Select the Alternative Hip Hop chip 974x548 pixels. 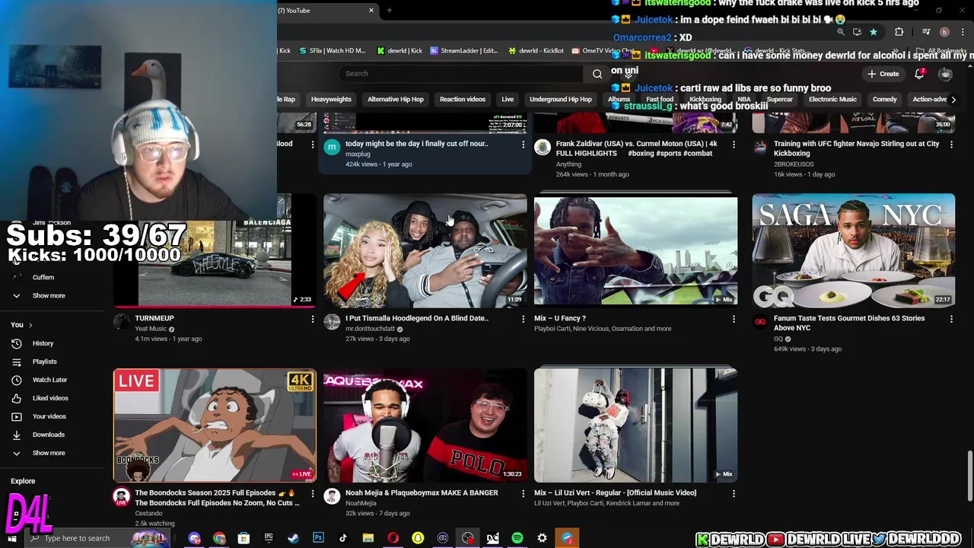tap(396, 100)
